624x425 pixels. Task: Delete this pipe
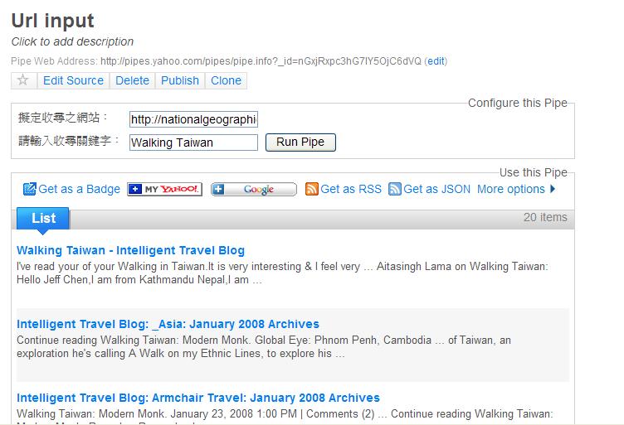tap(132, 80)
